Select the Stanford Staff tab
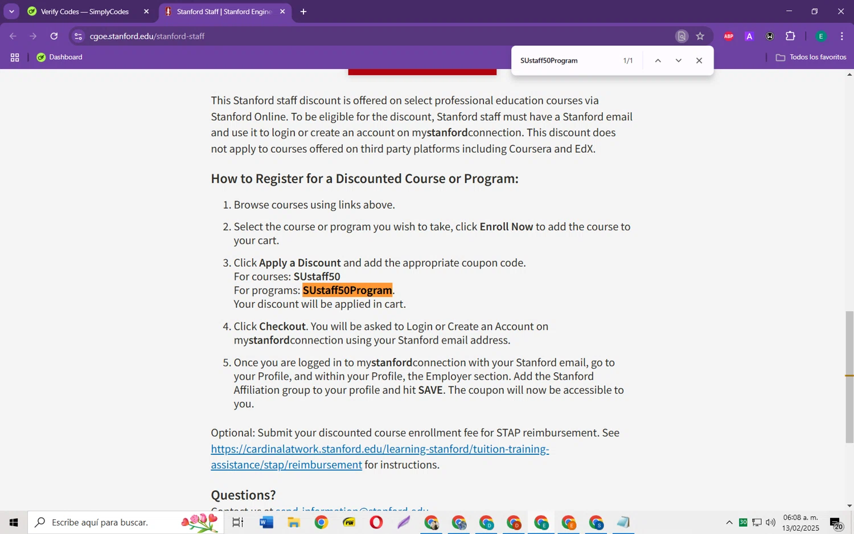Screen dimensions: 854x534 point(224,11)
